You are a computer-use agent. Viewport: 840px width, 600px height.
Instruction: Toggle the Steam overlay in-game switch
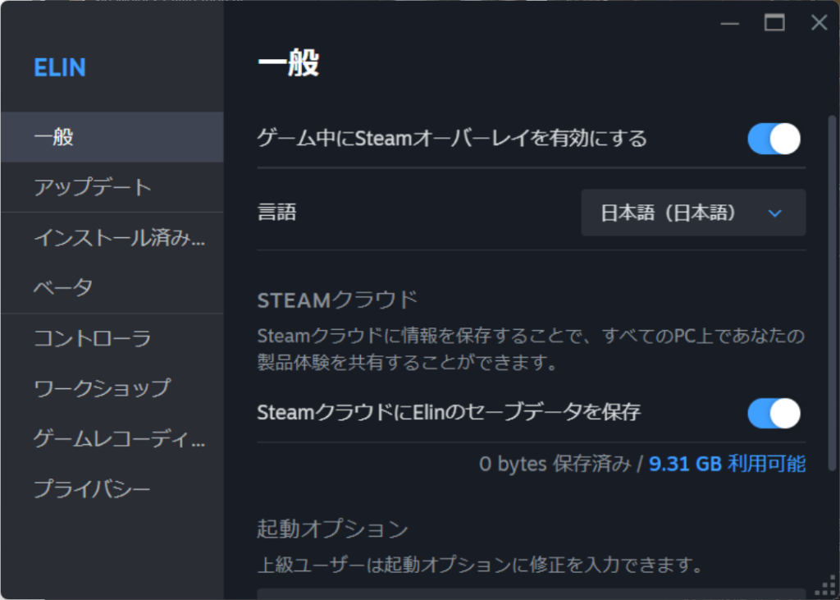(773, 139)
